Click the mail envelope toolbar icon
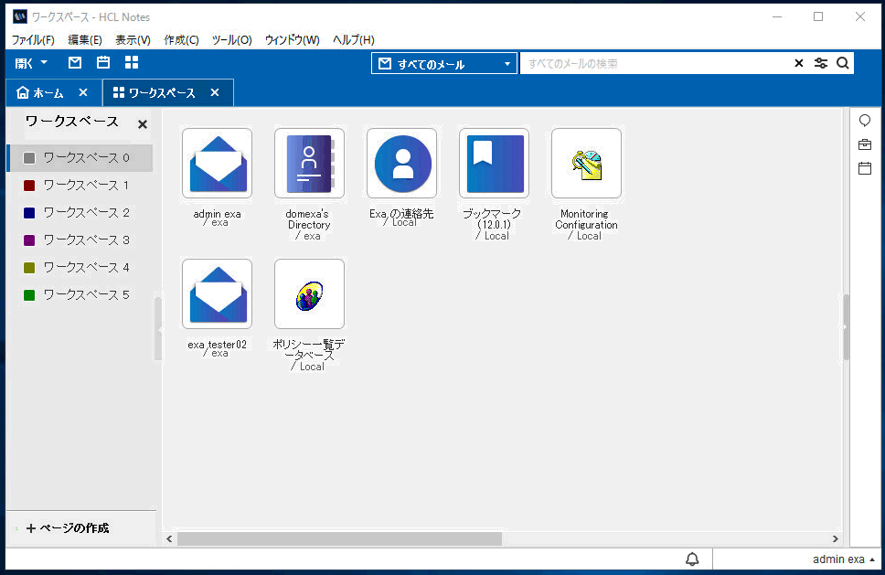The height and width of the screenshot is (575, 885). (74, 63)
